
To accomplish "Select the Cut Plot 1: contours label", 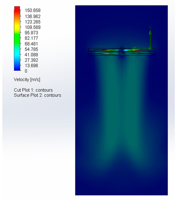I will click(33, 90).
